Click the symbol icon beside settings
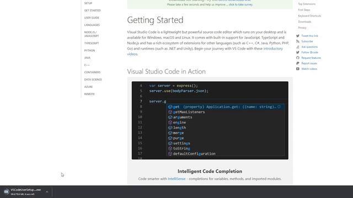This screenshot has height=198, width=353. click(170, 143)
